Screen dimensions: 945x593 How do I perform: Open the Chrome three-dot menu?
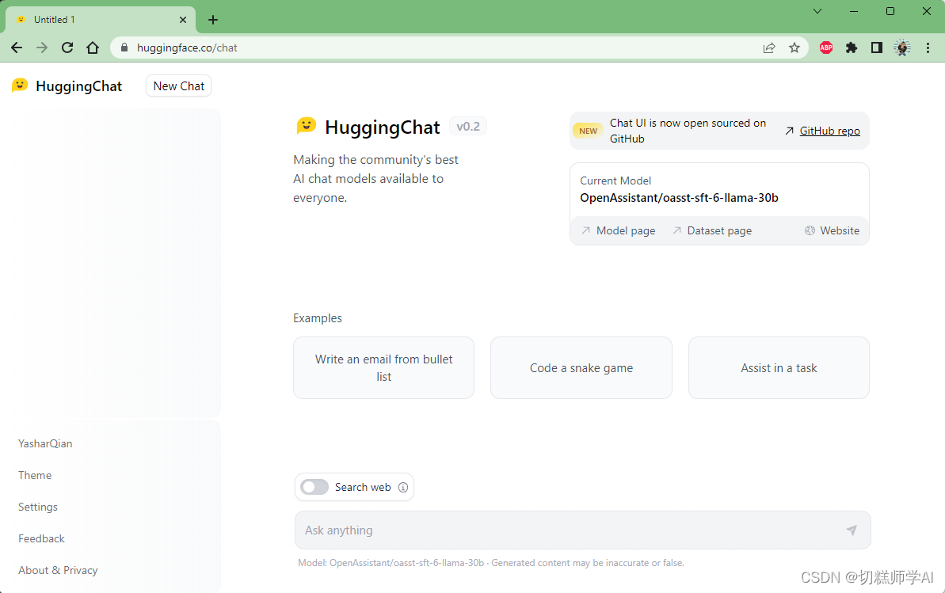[x=928, y=48]
